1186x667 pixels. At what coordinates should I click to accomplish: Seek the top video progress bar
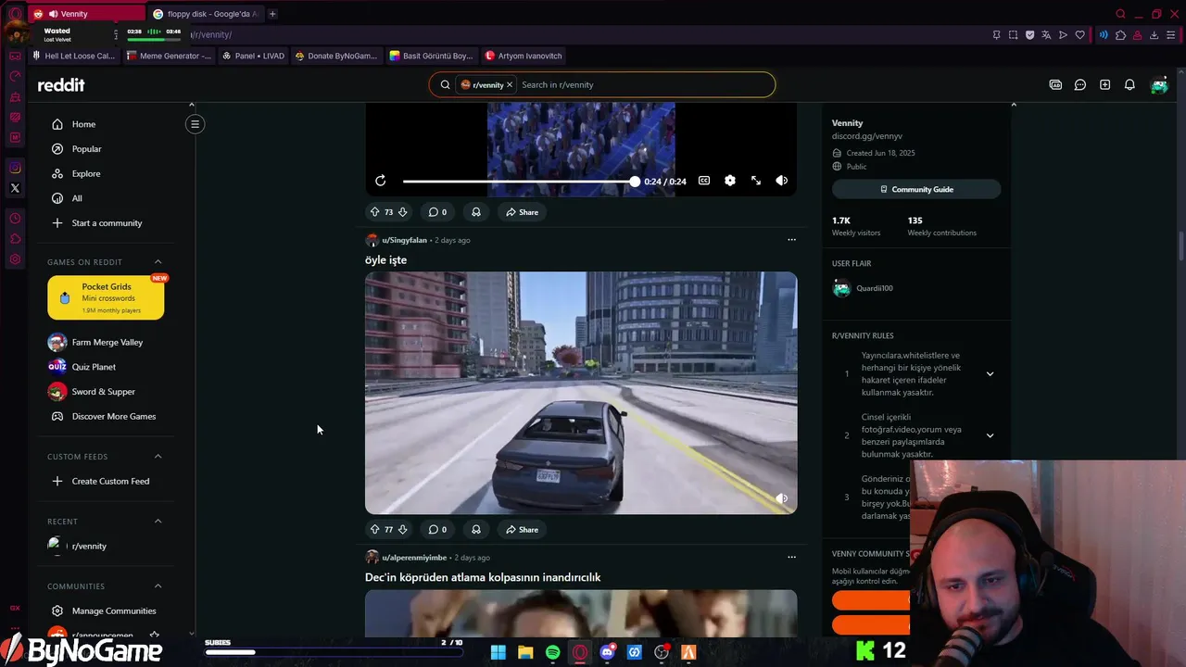[x=519, y=182]
